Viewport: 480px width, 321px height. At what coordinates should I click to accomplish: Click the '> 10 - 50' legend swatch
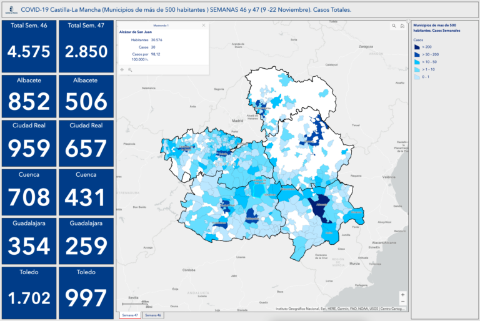tap(417, 62)
